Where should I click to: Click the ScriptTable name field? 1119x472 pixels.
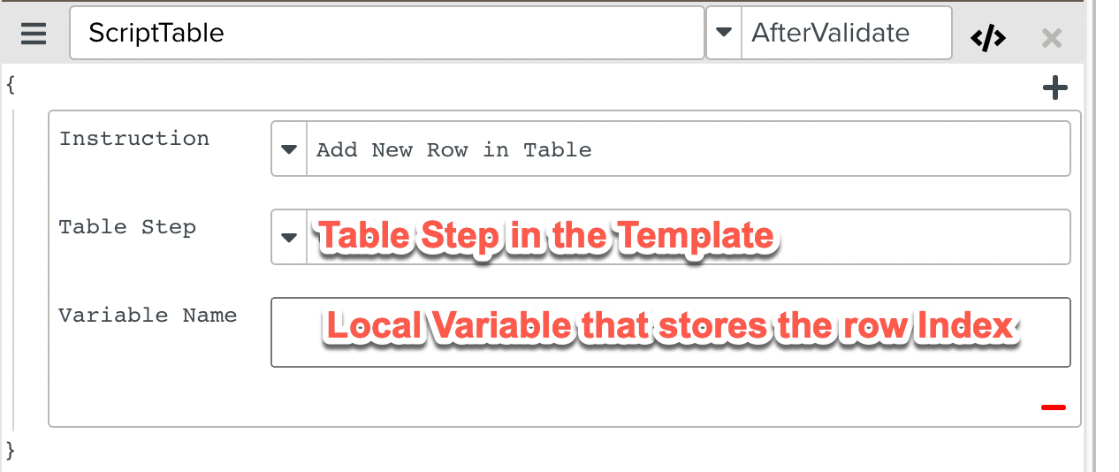coord(386,34)
